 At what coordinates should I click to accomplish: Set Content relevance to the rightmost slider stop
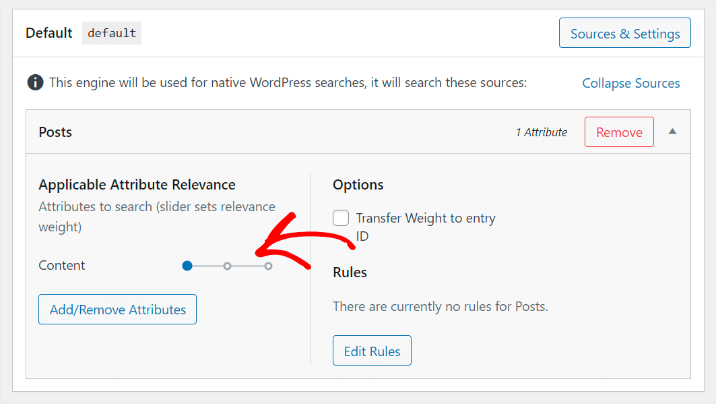268,266
